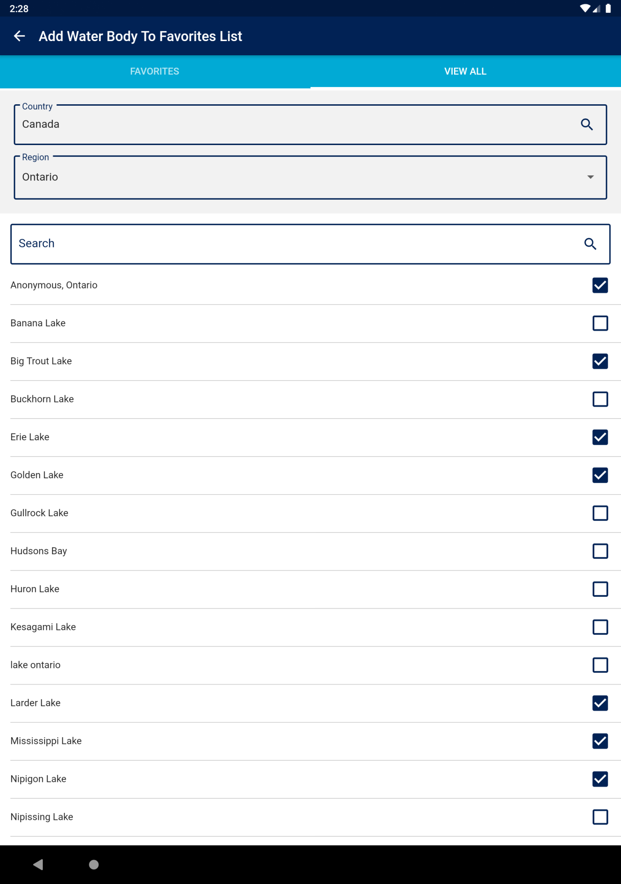
Task: Click the magnifier in water body search
Action: coord(590,244)
